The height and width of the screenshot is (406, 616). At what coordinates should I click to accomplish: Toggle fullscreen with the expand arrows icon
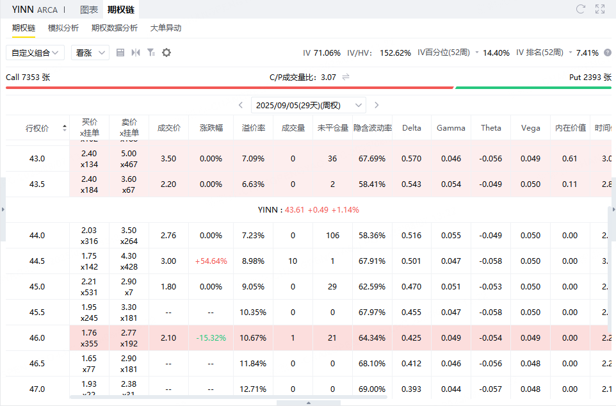coord(600,9)
